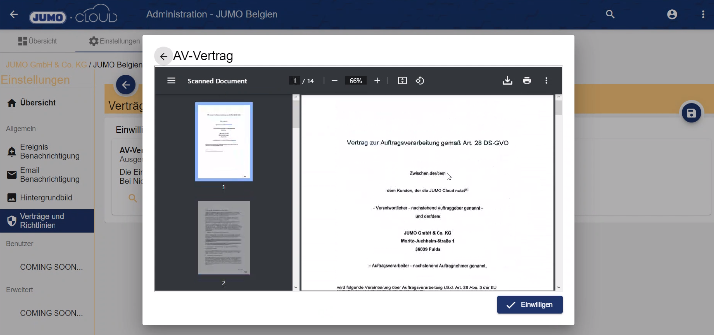Go back from the AV-Vertrag dialog
Viewport: 714px width, 335px height.
(164, 56)
